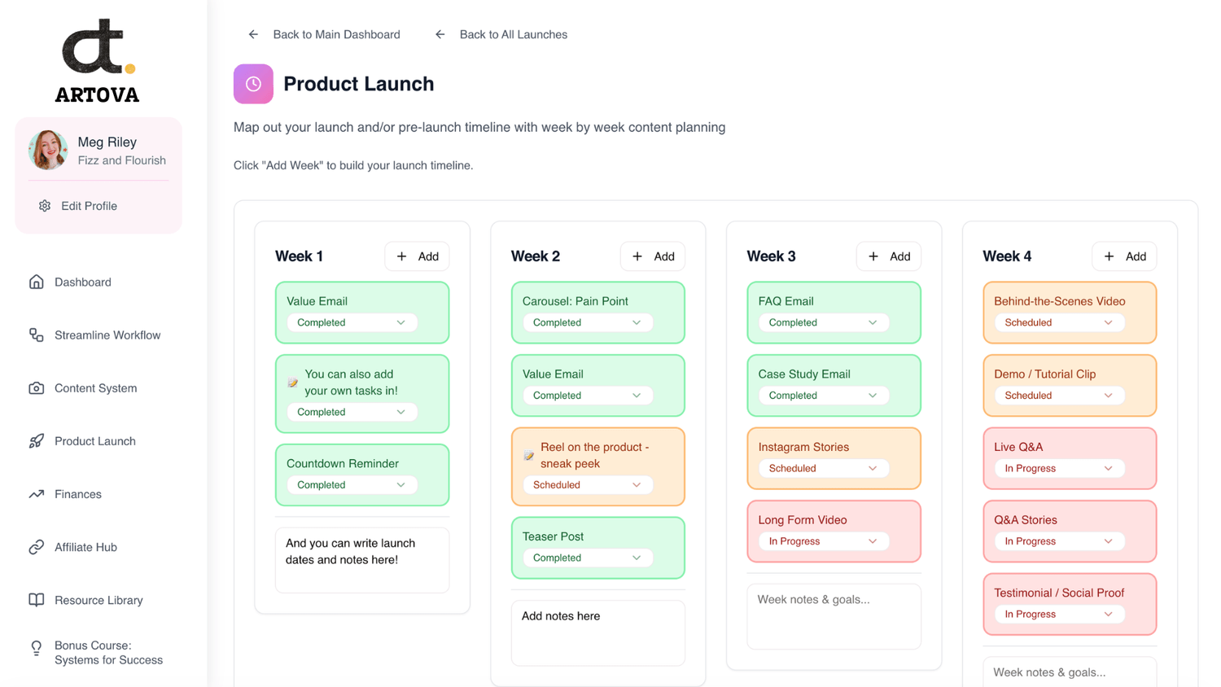Expand Live Q&A status dropdown
The width and height of the screenshot is (1221, 687).
[1058, 468]
